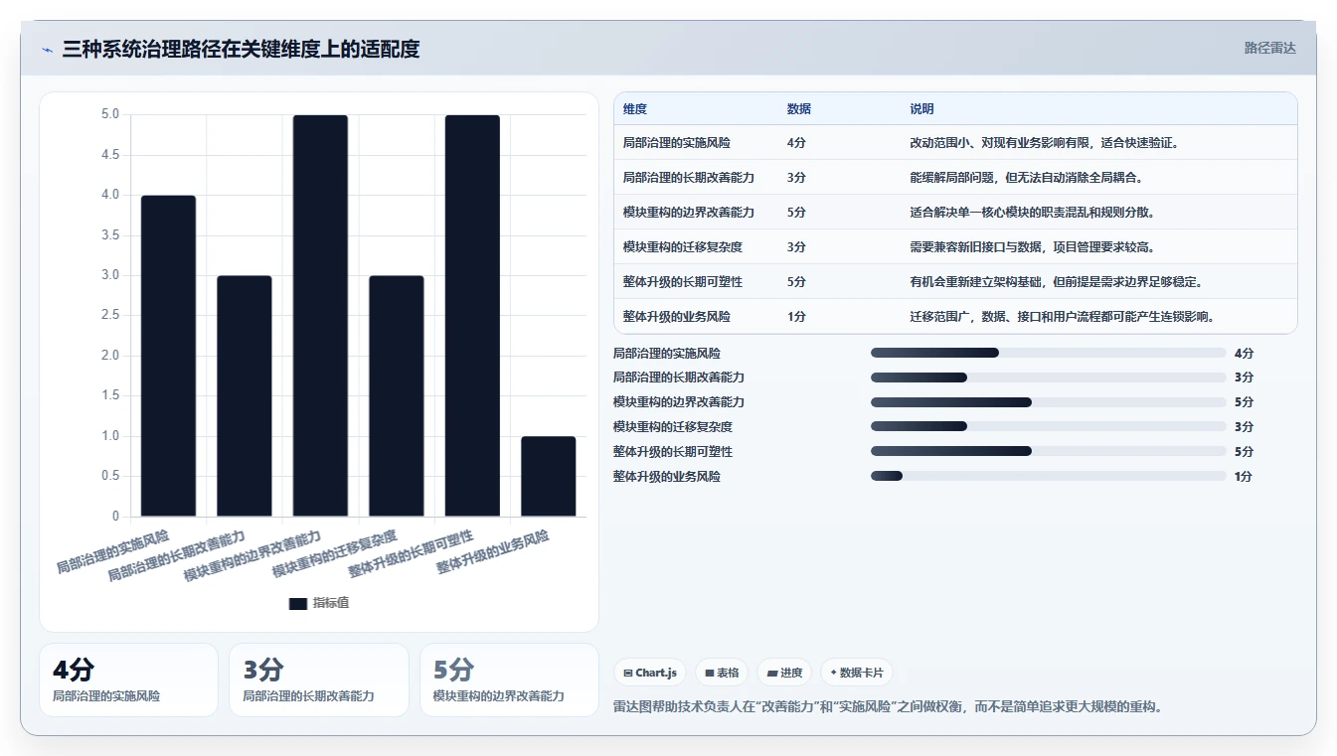Click the progress bar for 局部治理的实施风险
Viewport: 1337px width, 756px height.
click(x=1048, y=353)
